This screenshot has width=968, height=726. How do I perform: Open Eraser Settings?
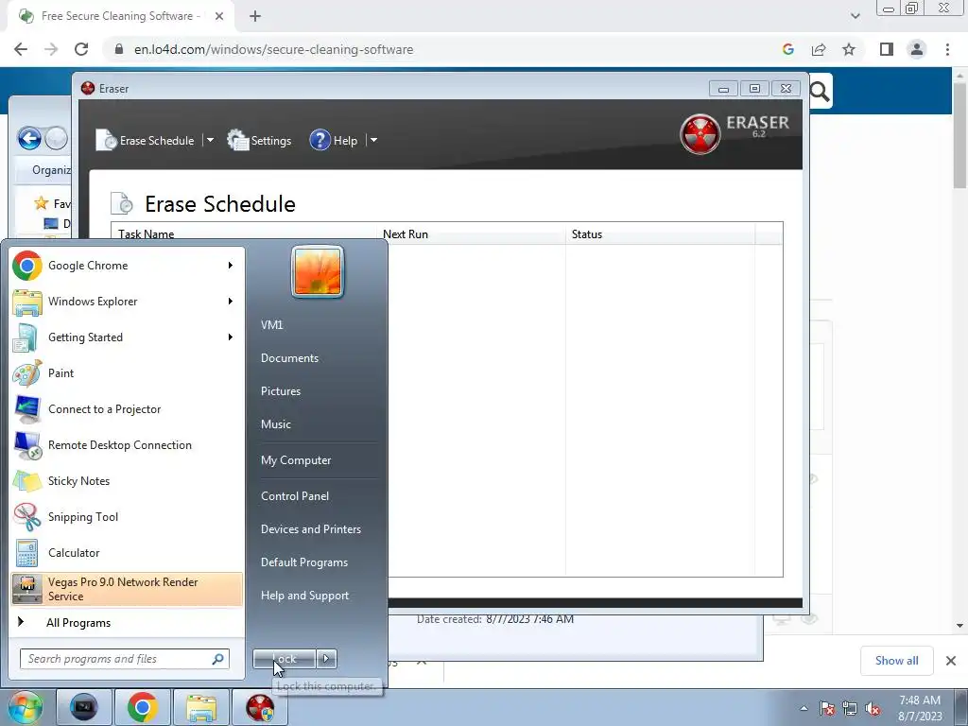pos(259,141)
